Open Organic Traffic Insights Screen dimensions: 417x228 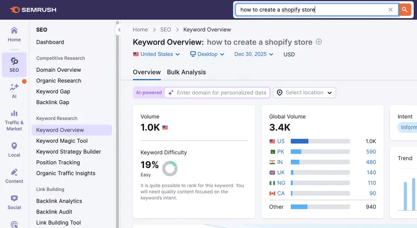pos(66,173)
